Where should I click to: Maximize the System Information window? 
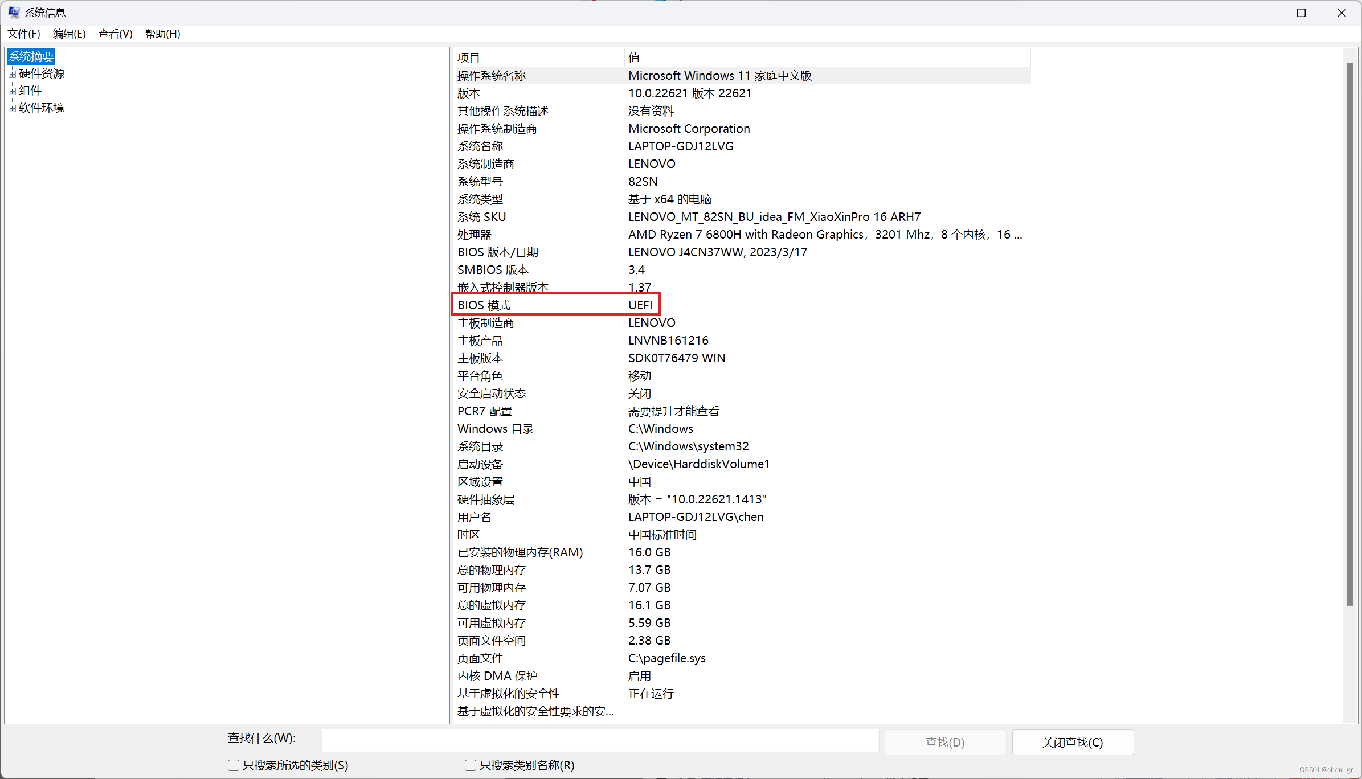(1301, 13)
